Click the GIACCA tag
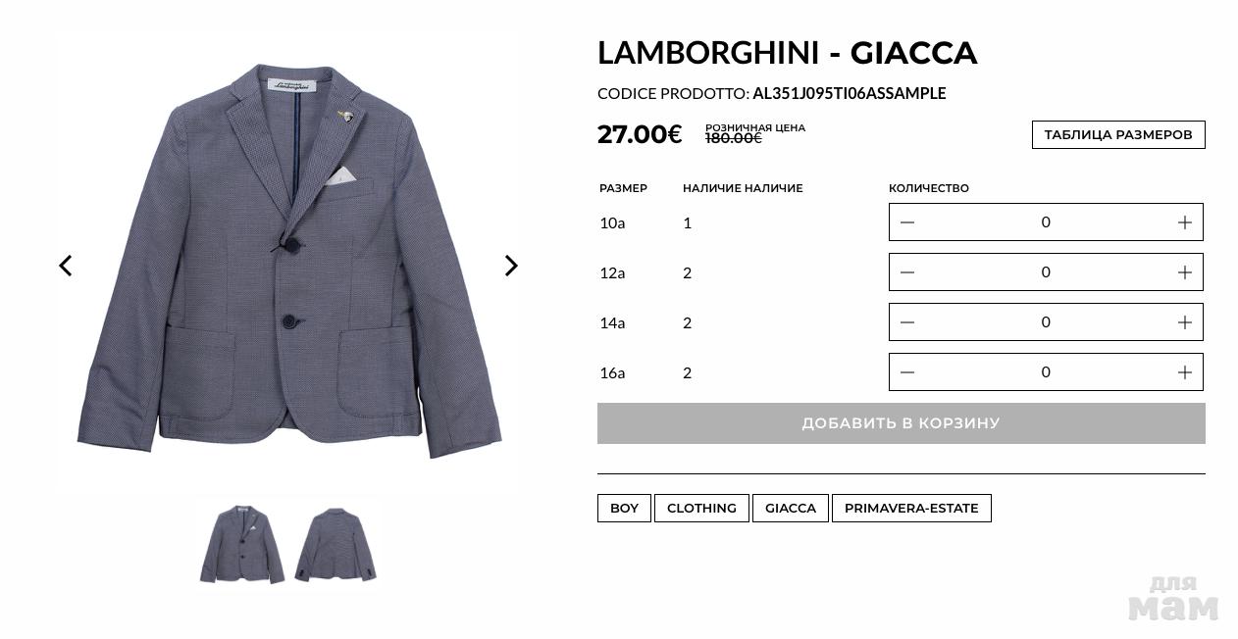The image size is (1238, 639). pos(790,508)
